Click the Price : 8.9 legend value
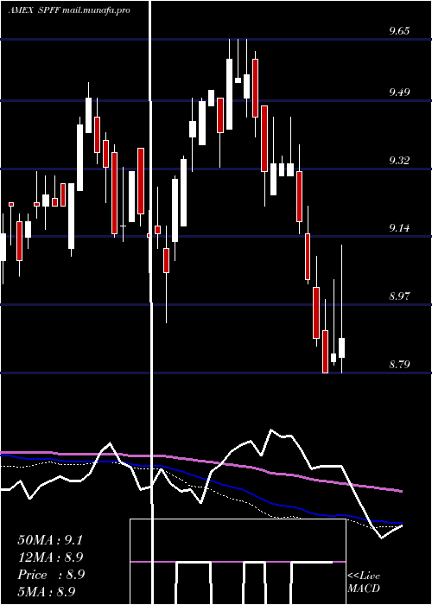Viewport: 432px width, 605px height. coord(51,575)
